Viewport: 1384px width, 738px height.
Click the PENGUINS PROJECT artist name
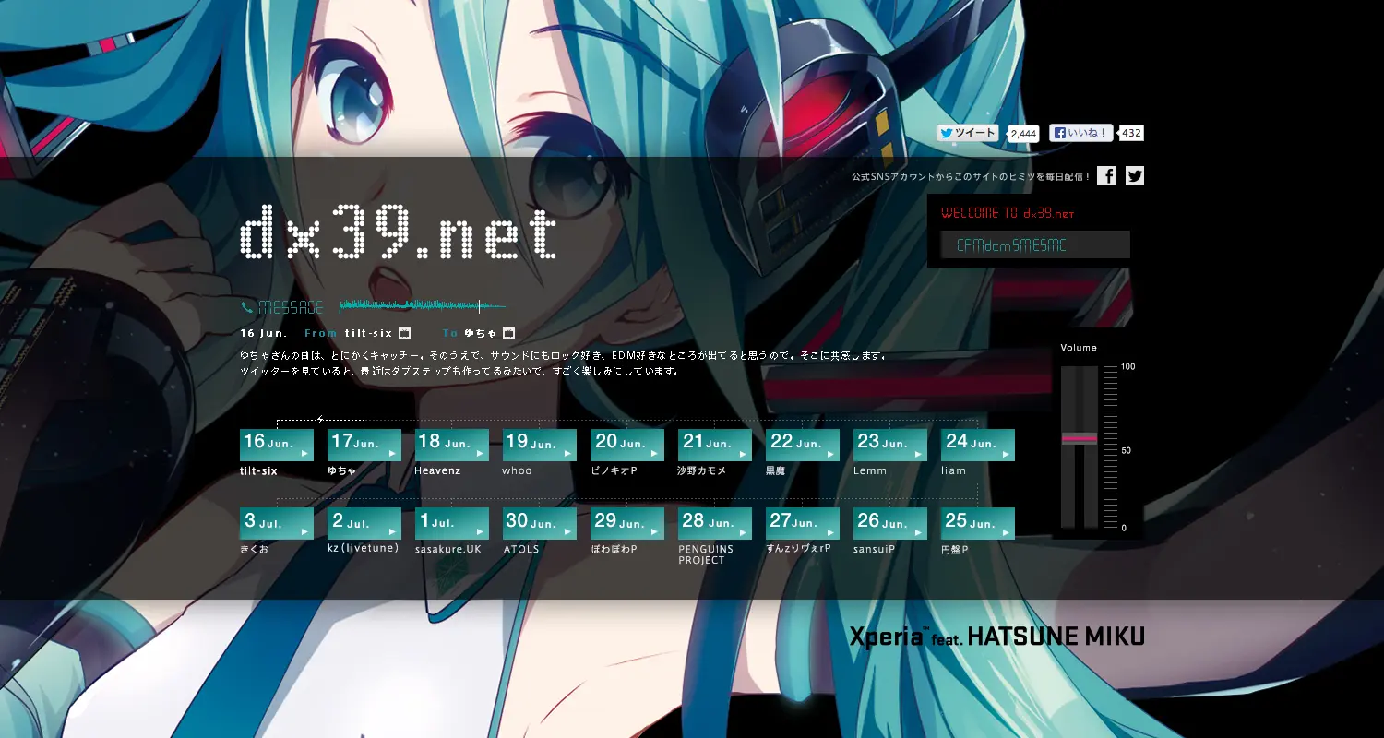[x=706, y=554]
